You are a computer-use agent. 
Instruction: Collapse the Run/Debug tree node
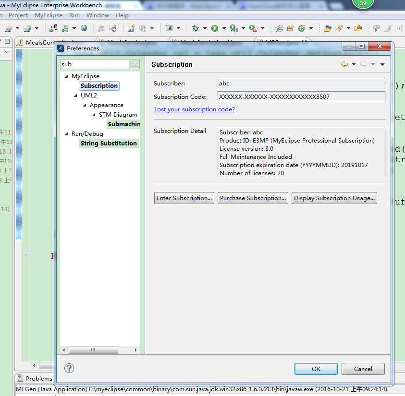click(66, 134)
